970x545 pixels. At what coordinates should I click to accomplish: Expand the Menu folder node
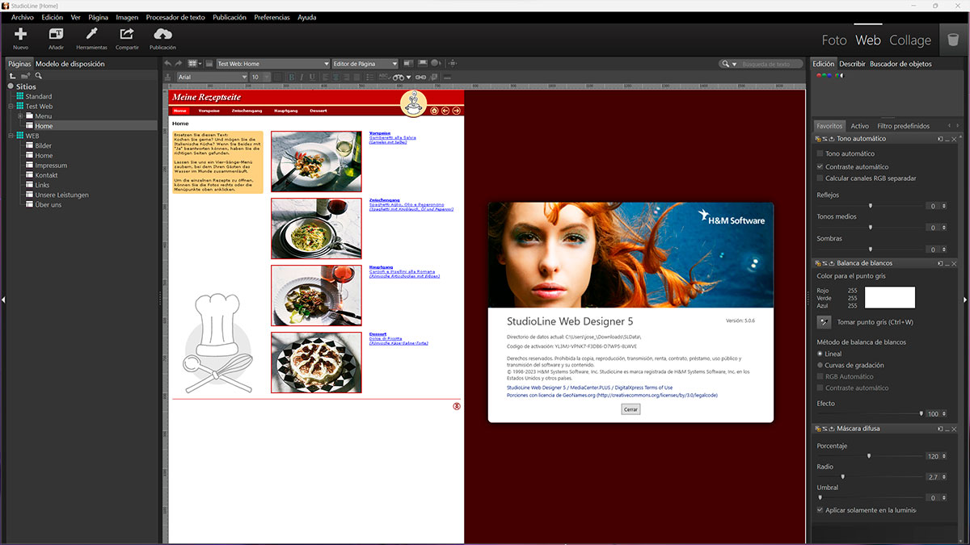coord(20,116)
